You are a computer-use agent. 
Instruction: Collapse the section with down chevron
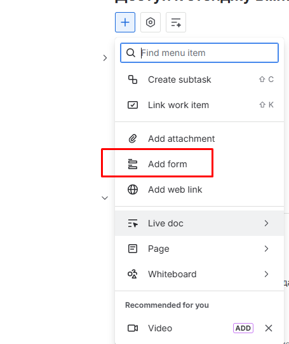click(x=105, y=198)
